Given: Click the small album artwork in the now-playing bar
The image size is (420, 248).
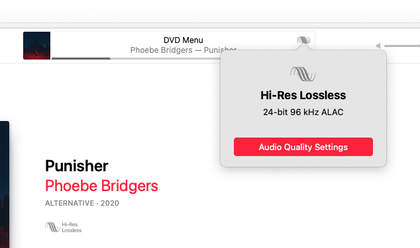Looking at the screenshot, I should click(x=36, y=46).
